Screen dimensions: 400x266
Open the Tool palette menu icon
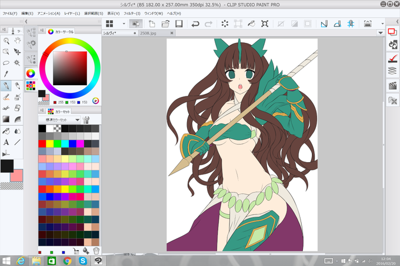click(x=4, y=30)
